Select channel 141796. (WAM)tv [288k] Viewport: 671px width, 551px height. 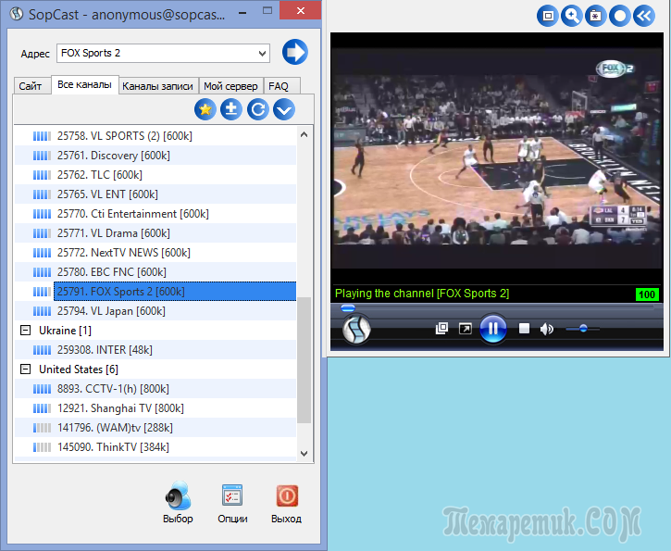(x=155, y=428)
